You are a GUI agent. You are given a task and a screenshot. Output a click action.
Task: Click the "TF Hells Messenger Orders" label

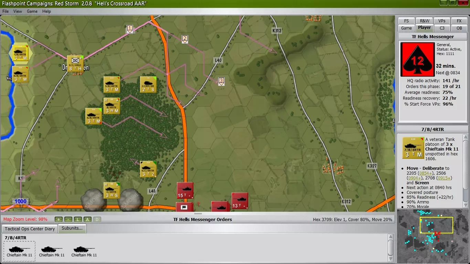[x=202, y=219]
